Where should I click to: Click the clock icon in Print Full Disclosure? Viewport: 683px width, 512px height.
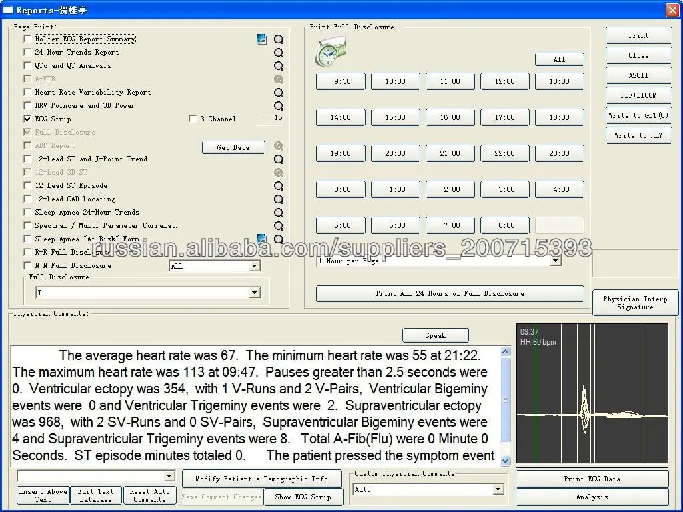(x=330, y=52)
